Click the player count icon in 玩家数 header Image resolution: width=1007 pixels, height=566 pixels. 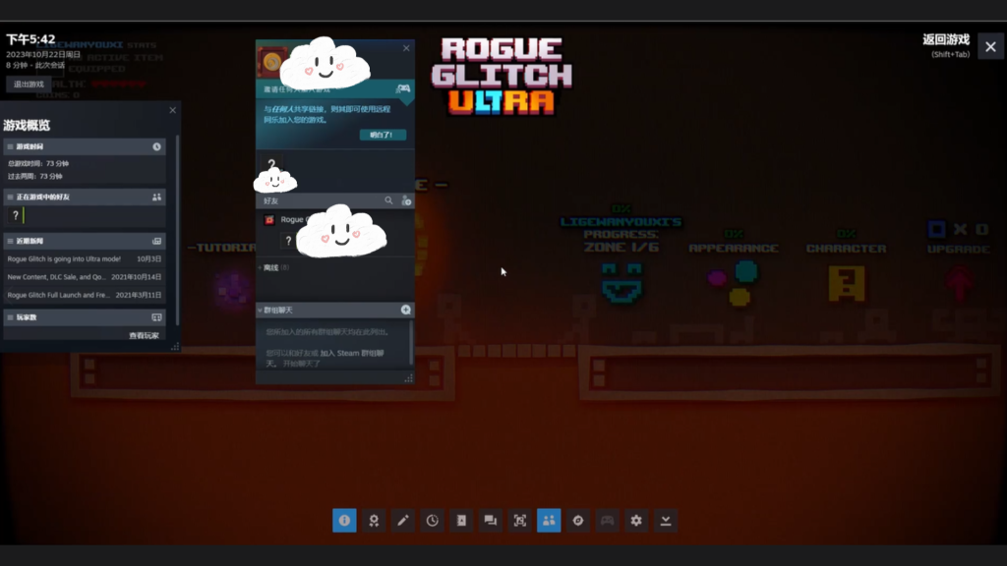(x=156, y=317)
